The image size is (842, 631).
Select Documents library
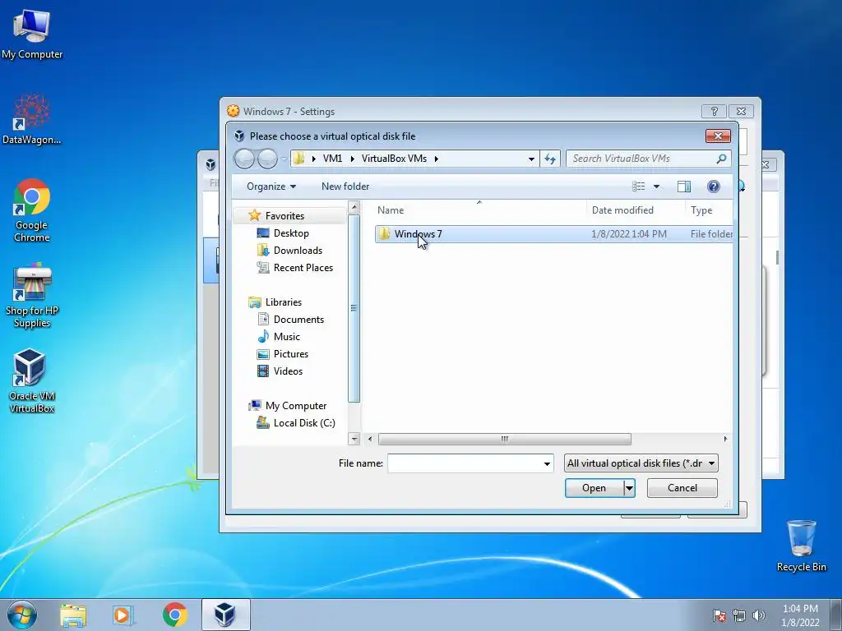pyautogui.click(x=298, y=320)
